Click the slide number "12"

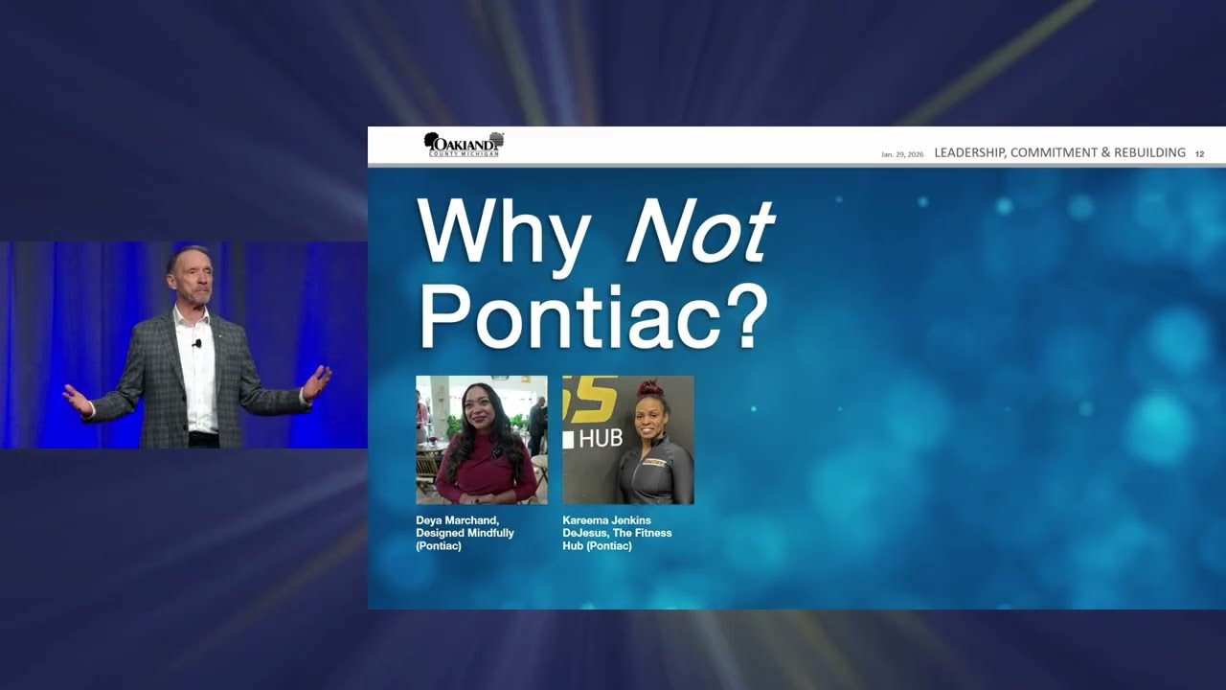[x=1199, y=153]
